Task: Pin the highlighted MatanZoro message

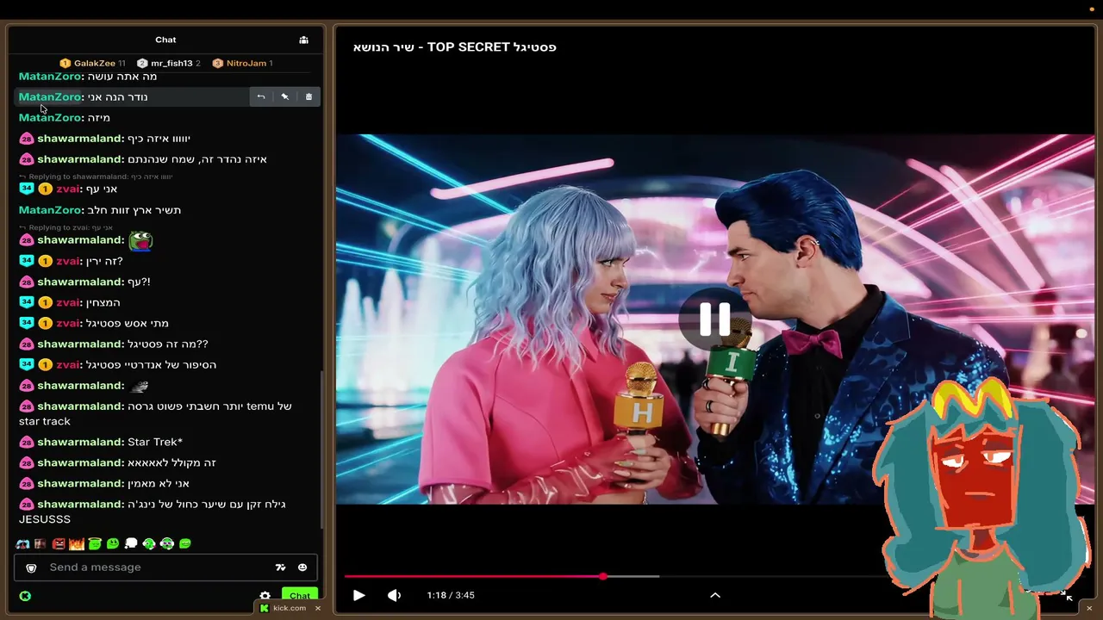Action: (x=284, y=96)
